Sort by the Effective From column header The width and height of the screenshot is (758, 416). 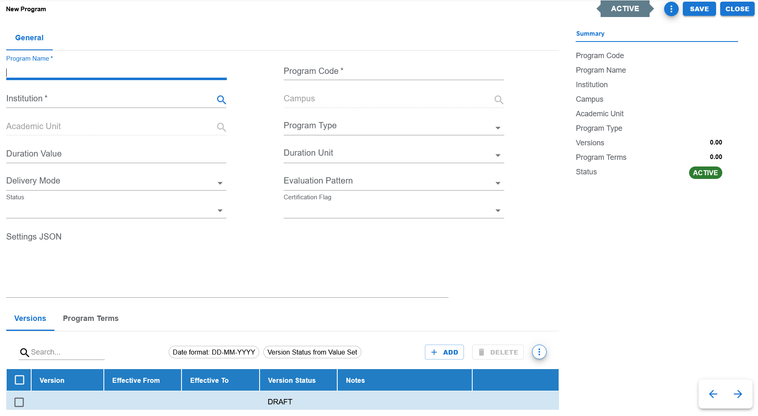point(142,380)
